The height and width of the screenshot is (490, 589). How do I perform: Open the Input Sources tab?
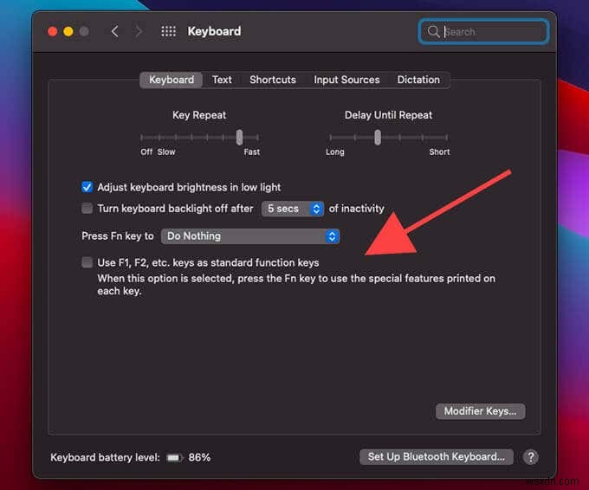tap(346, 80)
